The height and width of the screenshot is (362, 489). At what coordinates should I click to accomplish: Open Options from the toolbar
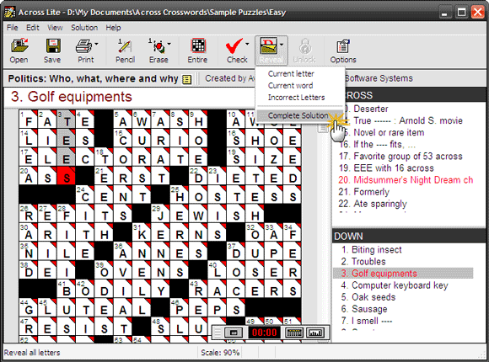[343, 46]
